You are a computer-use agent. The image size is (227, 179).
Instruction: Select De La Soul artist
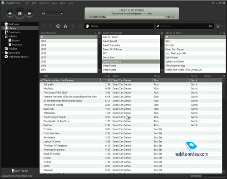(x=131, y=57)
